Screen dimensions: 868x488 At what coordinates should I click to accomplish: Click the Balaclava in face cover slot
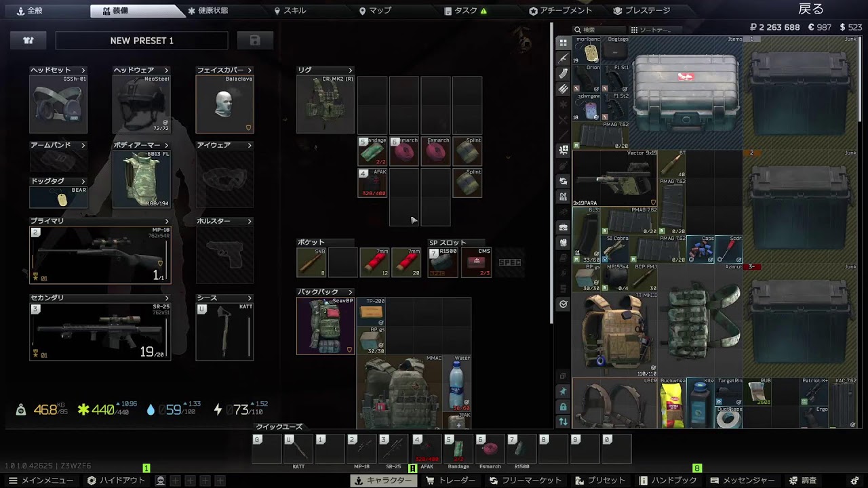tap(224, 104)
